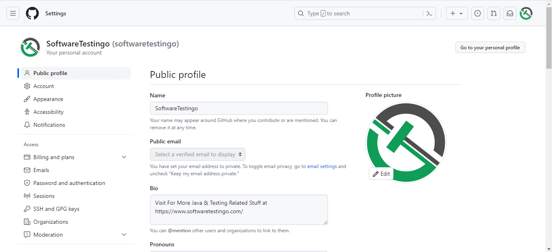Open the Notifications inbox icon

point(510,13)
